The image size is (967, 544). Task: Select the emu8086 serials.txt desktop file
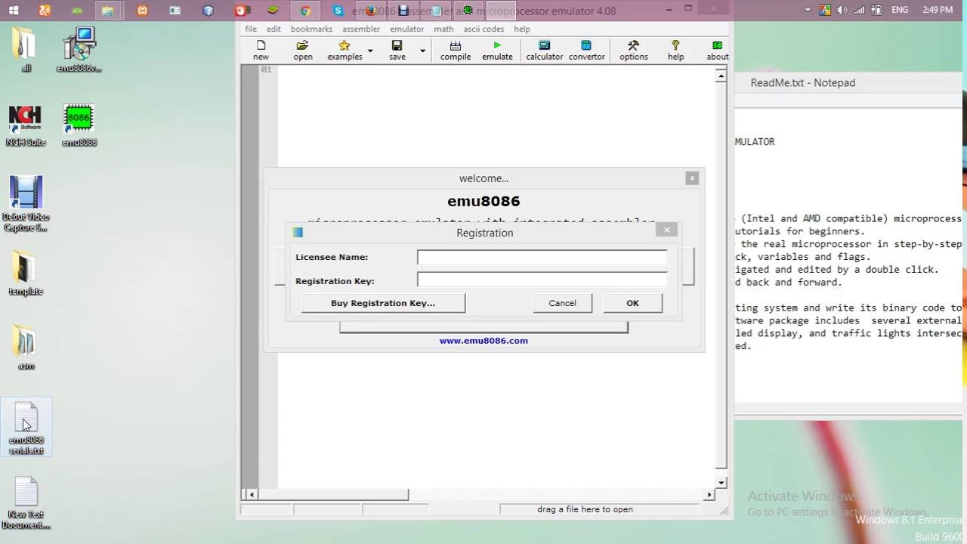[x=26, y=428]
